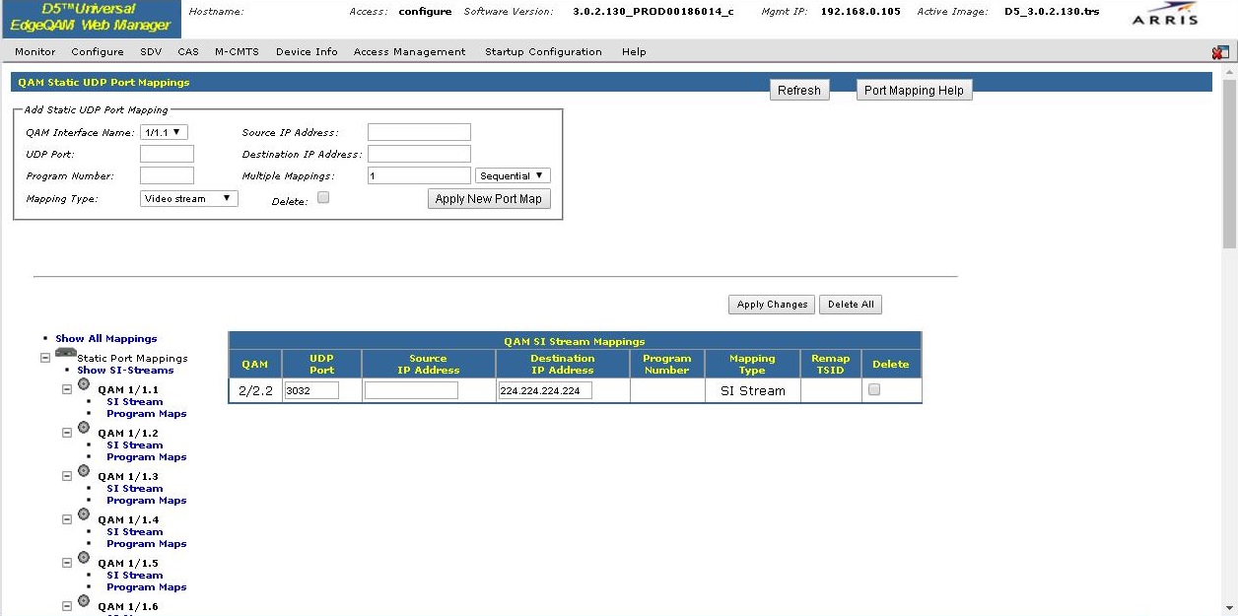Open Program Maps under QAM 1/1.3
The height and width of the screenshot is (616, 1238).
point(147,500)
